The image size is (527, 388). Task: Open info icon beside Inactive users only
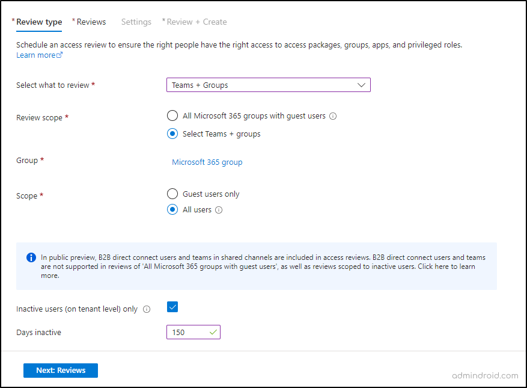(147, 309)
